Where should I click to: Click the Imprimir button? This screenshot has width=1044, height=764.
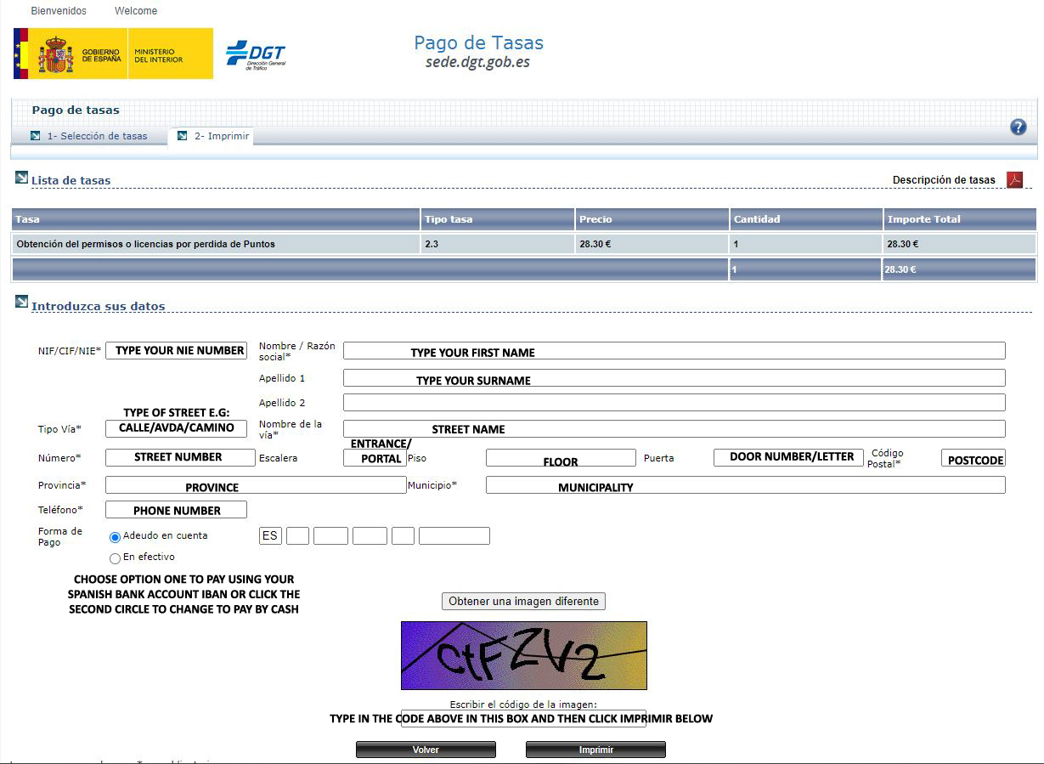[595, 749]
